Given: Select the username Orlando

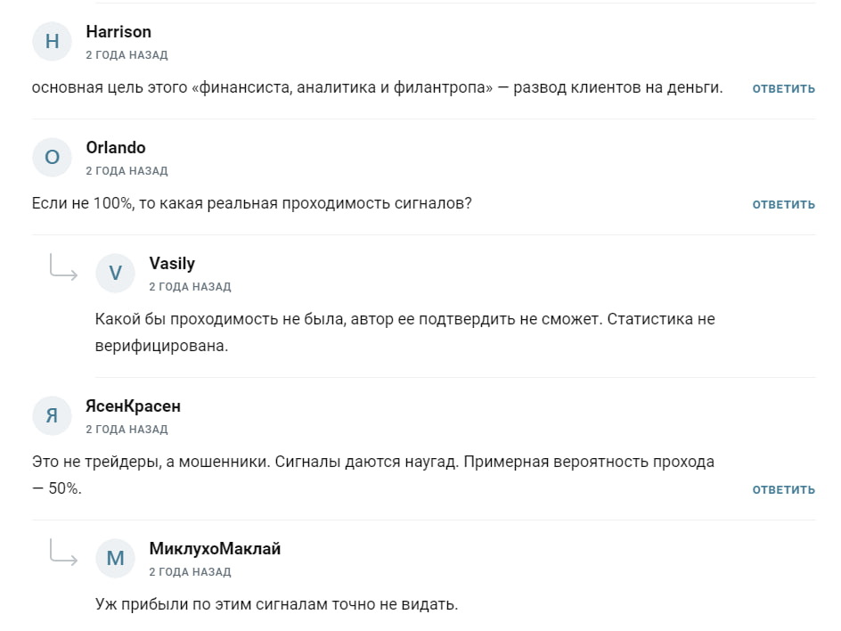Looking at the screenshot, I should click(x=116, y=147).
